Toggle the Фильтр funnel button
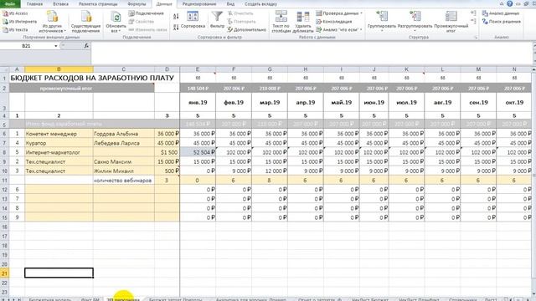Viewport: 536px width, 301px height. [x=217, y=20]
